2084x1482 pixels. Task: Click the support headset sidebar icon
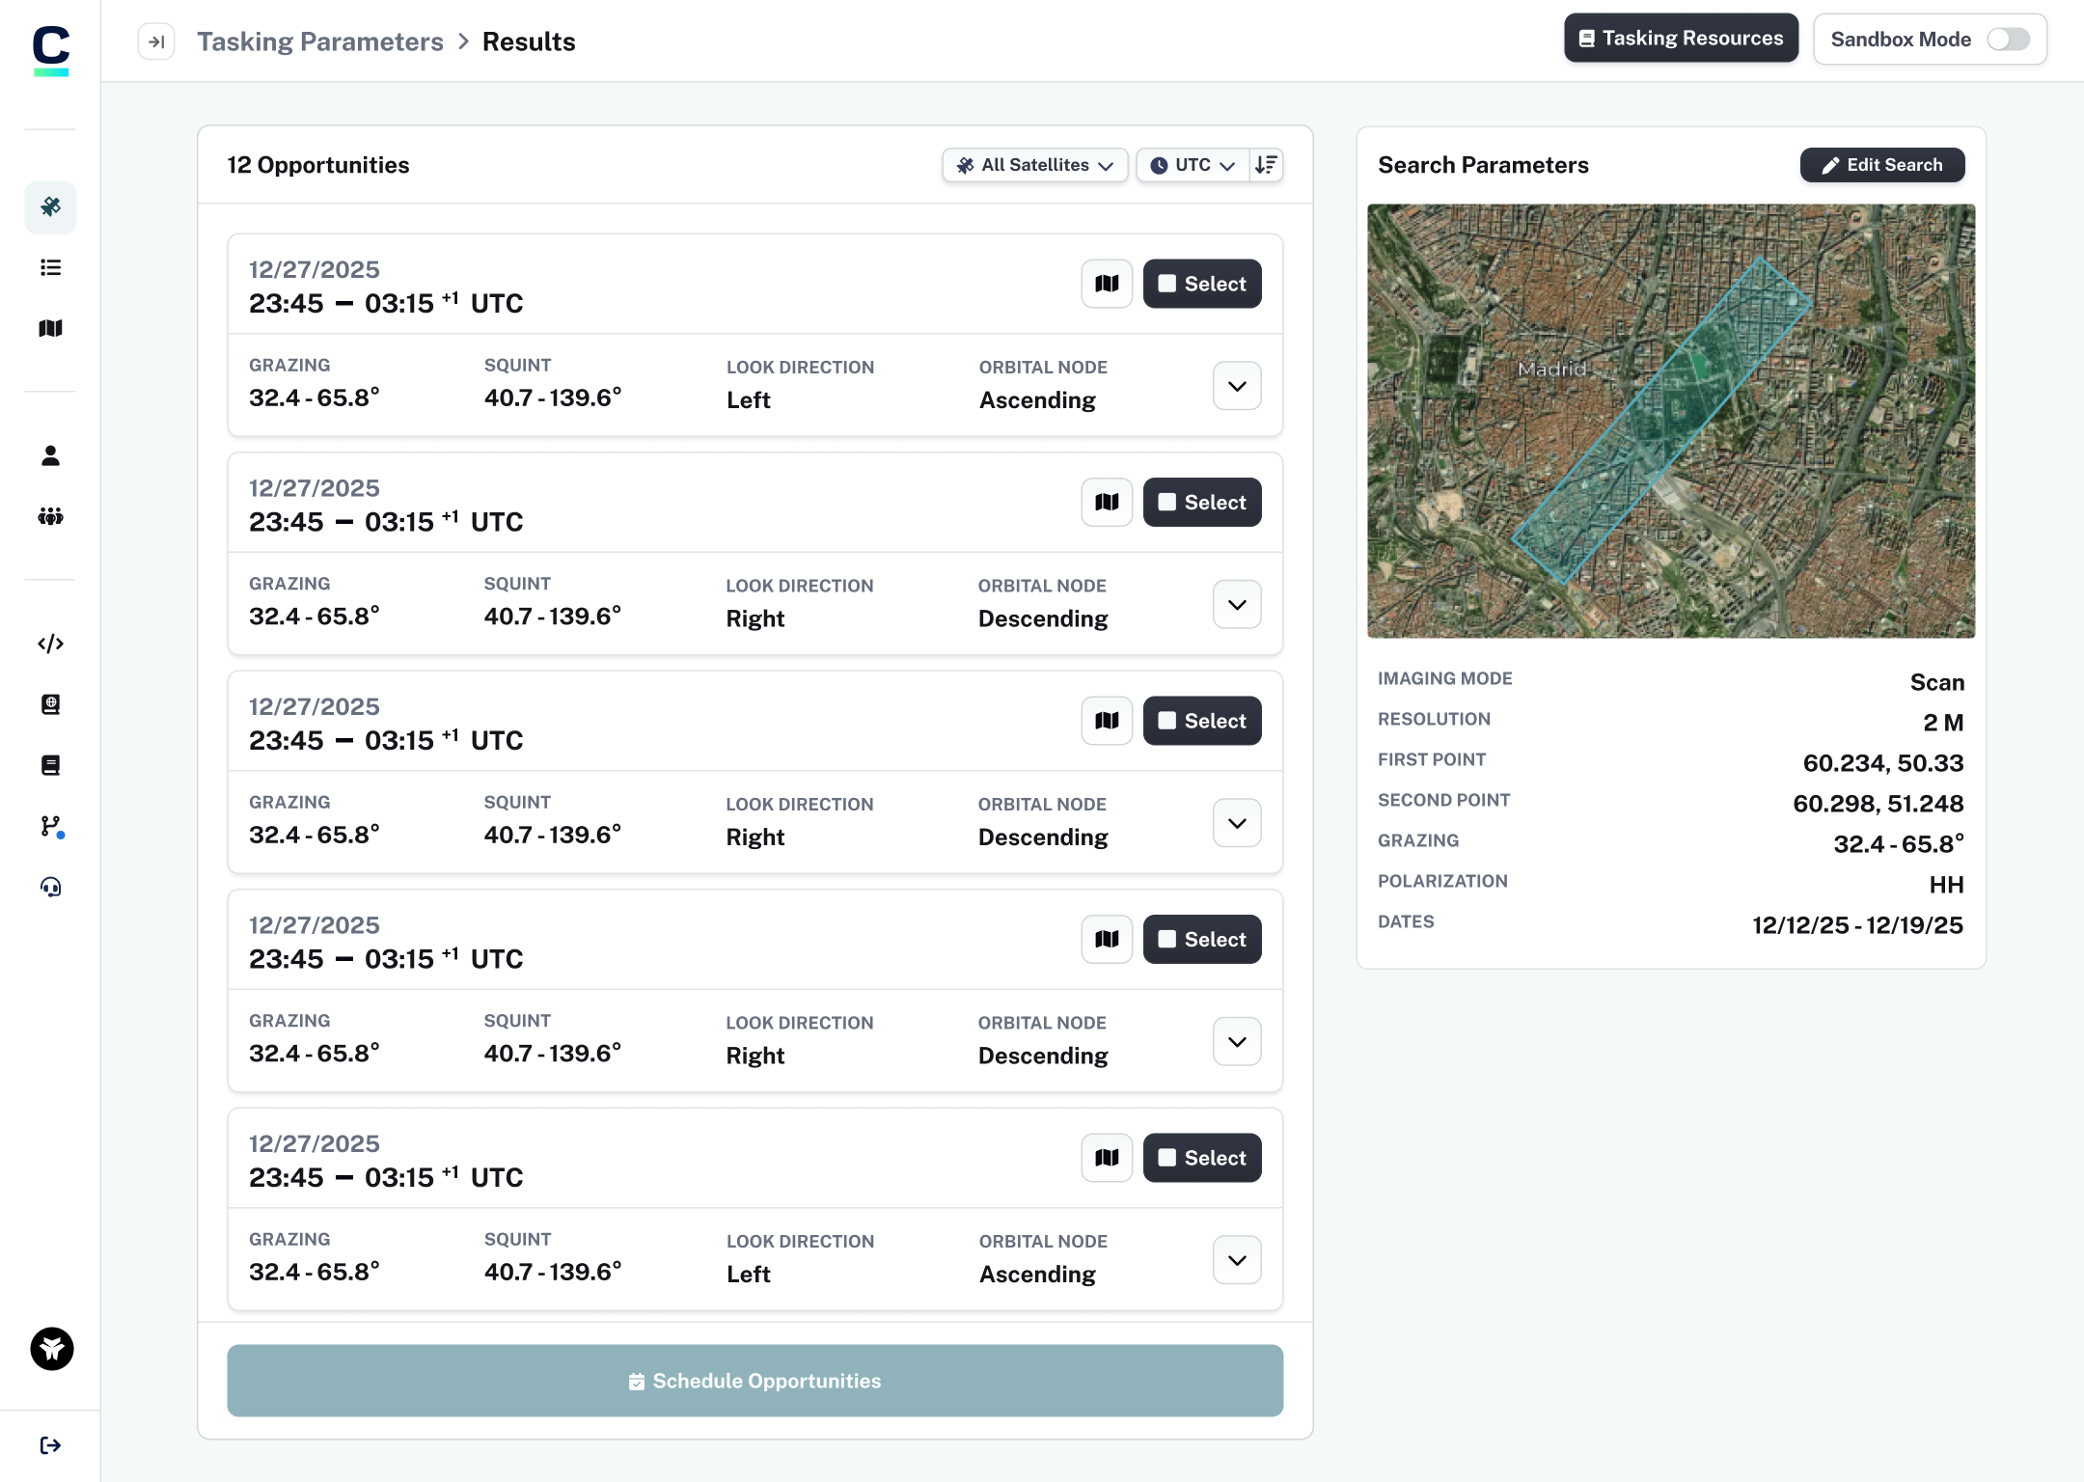(50, 887)
